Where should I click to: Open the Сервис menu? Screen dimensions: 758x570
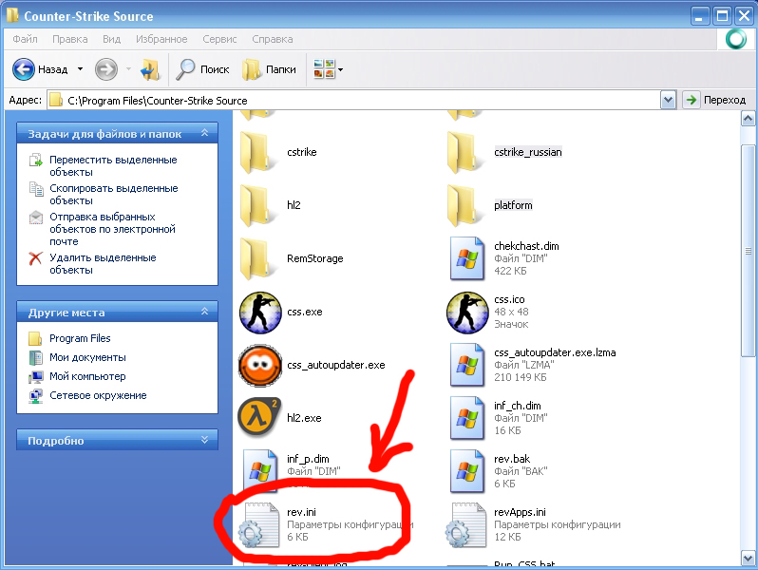(220, 39)
